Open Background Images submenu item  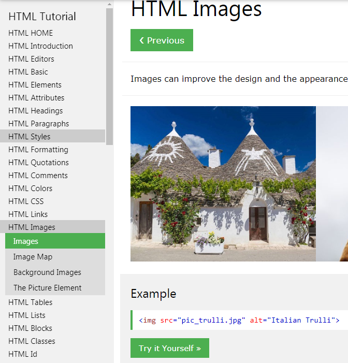coord(55,272)
